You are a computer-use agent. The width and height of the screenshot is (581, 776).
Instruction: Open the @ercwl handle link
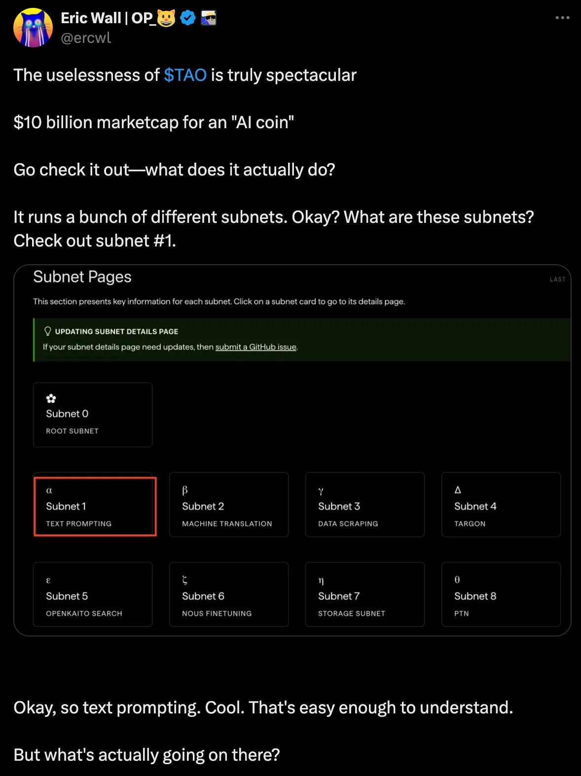pyautogui.click(x=86, y=38)
